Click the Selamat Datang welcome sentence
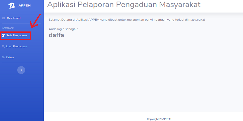The height and width of the screenshot is (121, 243). [x=127, y=20]
